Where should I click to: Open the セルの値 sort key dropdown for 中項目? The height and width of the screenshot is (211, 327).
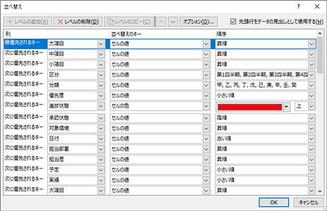coord(206,54)
